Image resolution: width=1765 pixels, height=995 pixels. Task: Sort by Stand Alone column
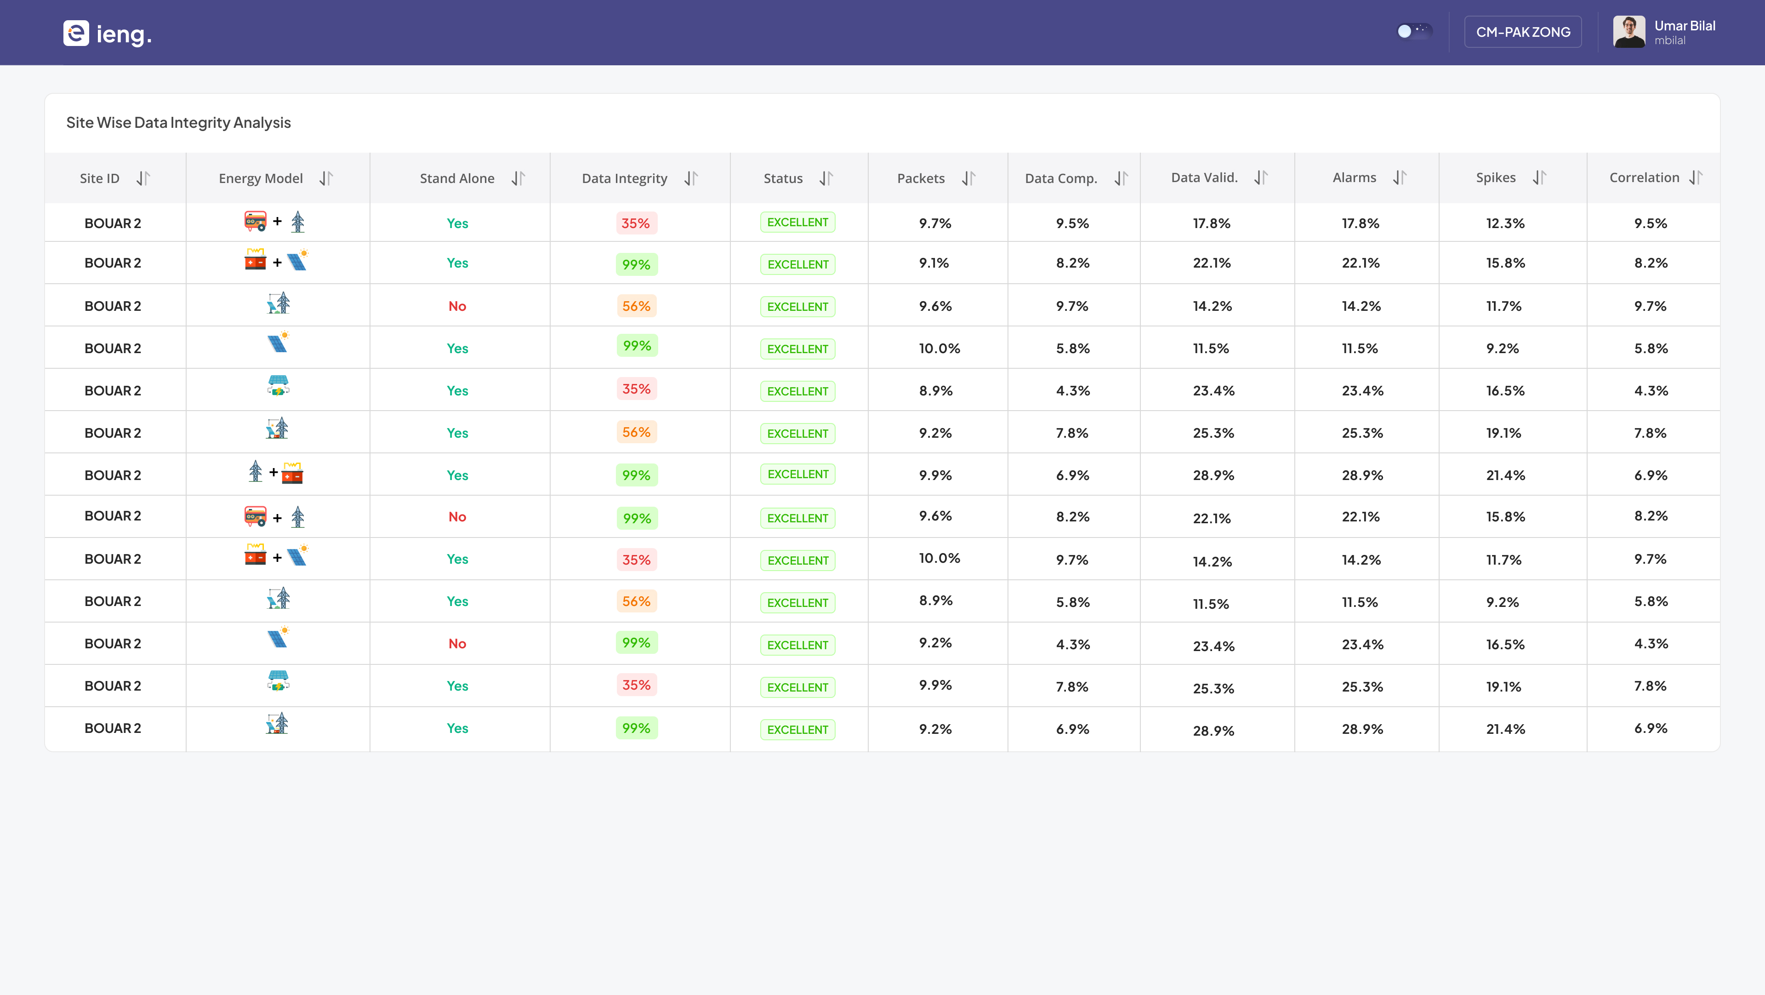(518, 178)
